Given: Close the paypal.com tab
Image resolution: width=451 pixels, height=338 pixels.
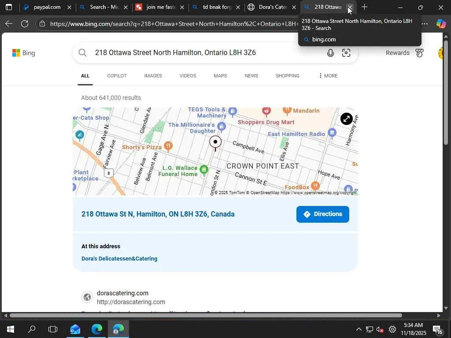Looking at the screenshot, I should point(69,7).
